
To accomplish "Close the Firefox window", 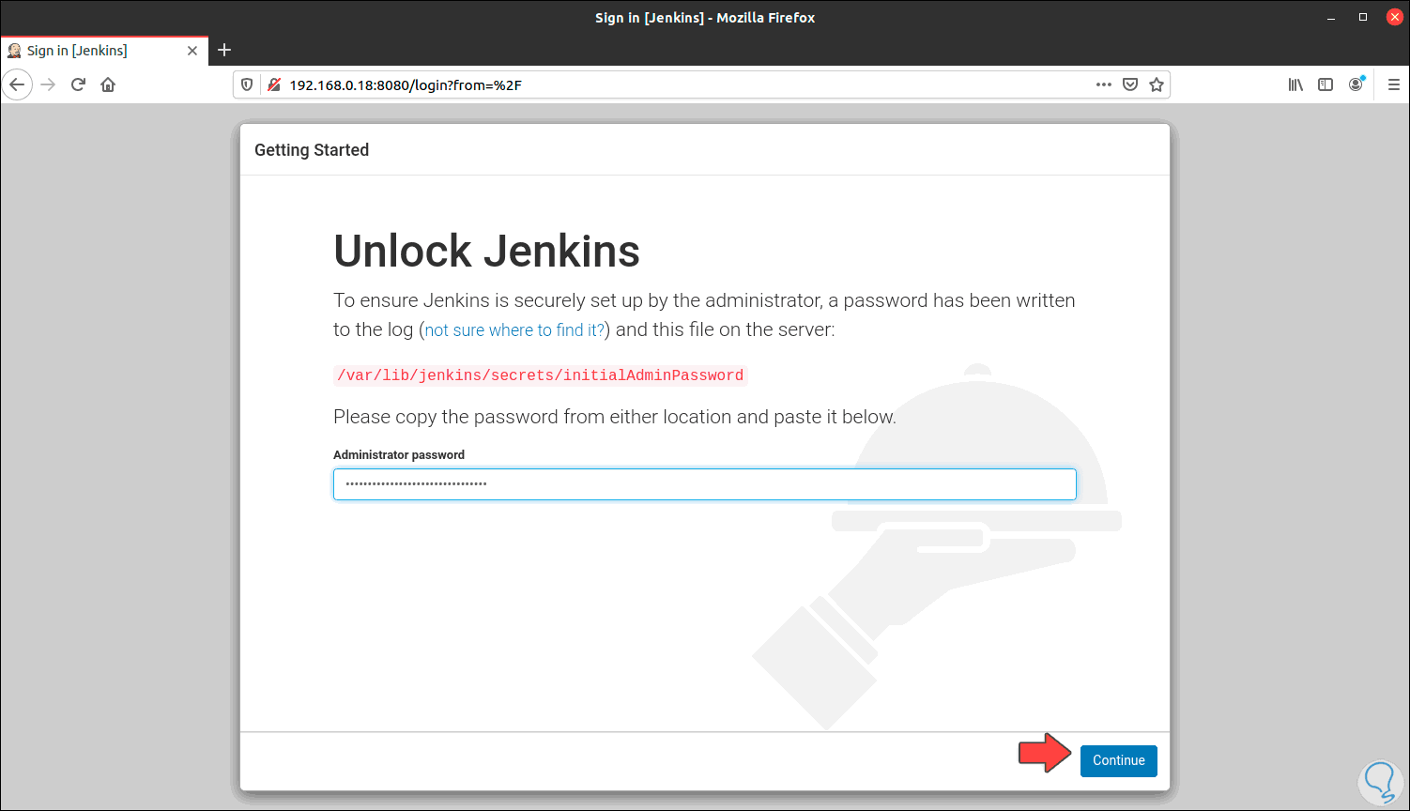I will point(1394,18).
